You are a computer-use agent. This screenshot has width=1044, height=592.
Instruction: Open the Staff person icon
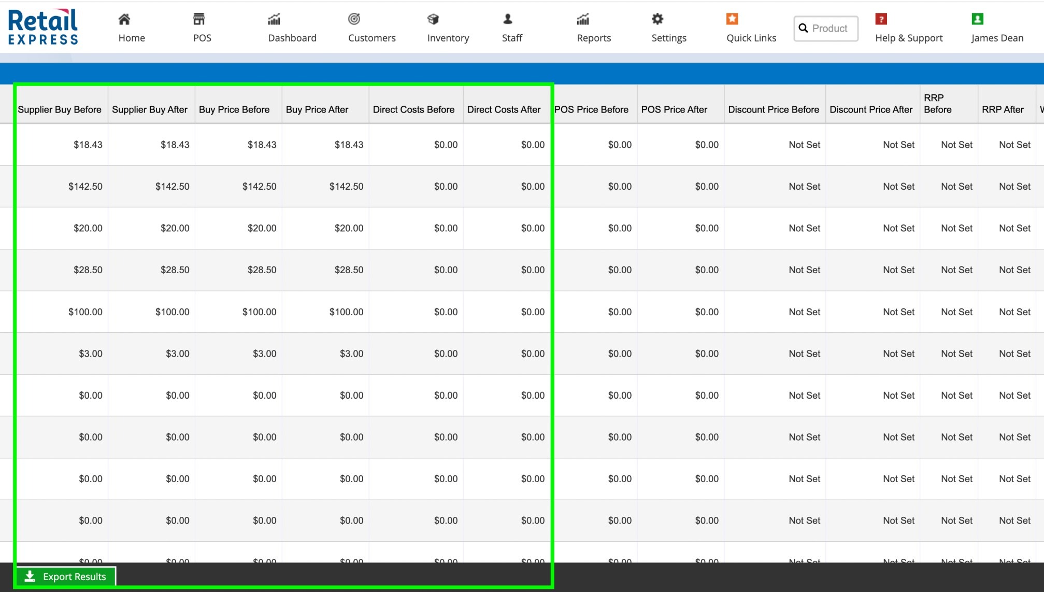[x=508, y=19]
